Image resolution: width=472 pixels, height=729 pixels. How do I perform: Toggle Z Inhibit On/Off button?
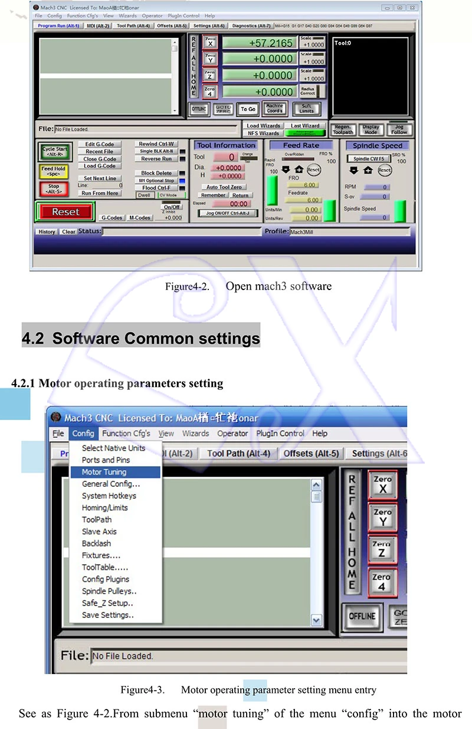[x=172, y=207]
